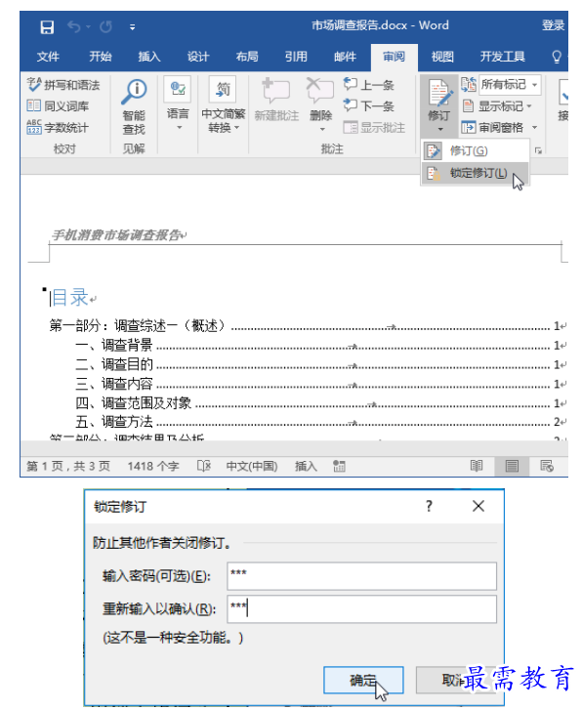Screen dimensions: 582x709
Task: Click the 删除 comment icon
Action: 320,91
